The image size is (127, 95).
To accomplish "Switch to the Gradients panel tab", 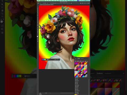I will coord(79,58).
